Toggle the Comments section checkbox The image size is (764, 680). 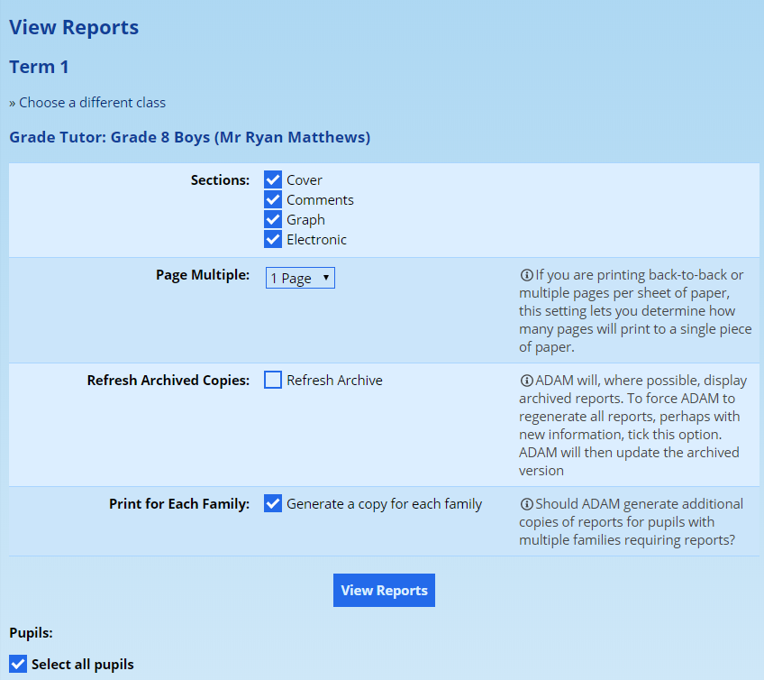(273, 200)
